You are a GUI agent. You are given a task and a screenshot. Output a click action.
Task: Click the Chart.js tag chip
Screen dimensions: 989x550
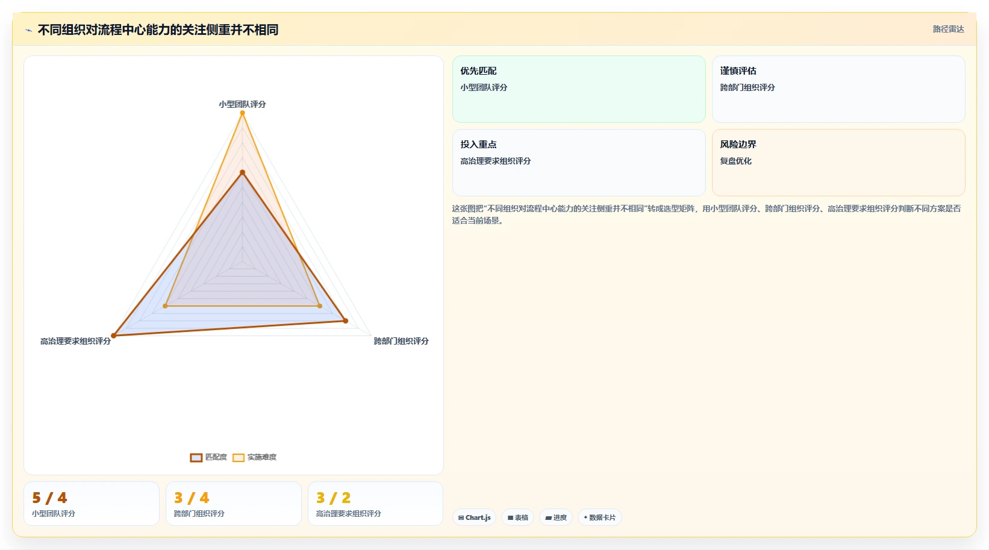coord(474,517)
